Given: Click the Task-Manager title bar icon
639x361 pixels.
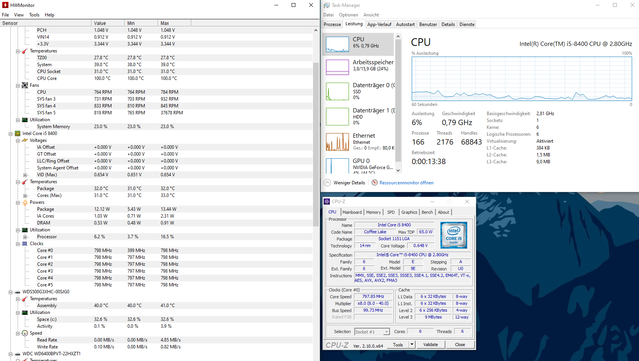Looking at the screenshot, I should [x=327, y=5].
